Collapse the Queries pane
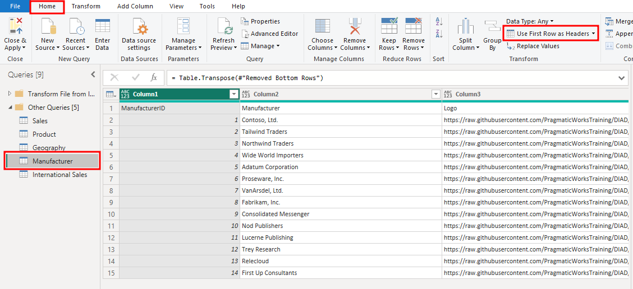 pyautogui.click(x=93, y=74)
